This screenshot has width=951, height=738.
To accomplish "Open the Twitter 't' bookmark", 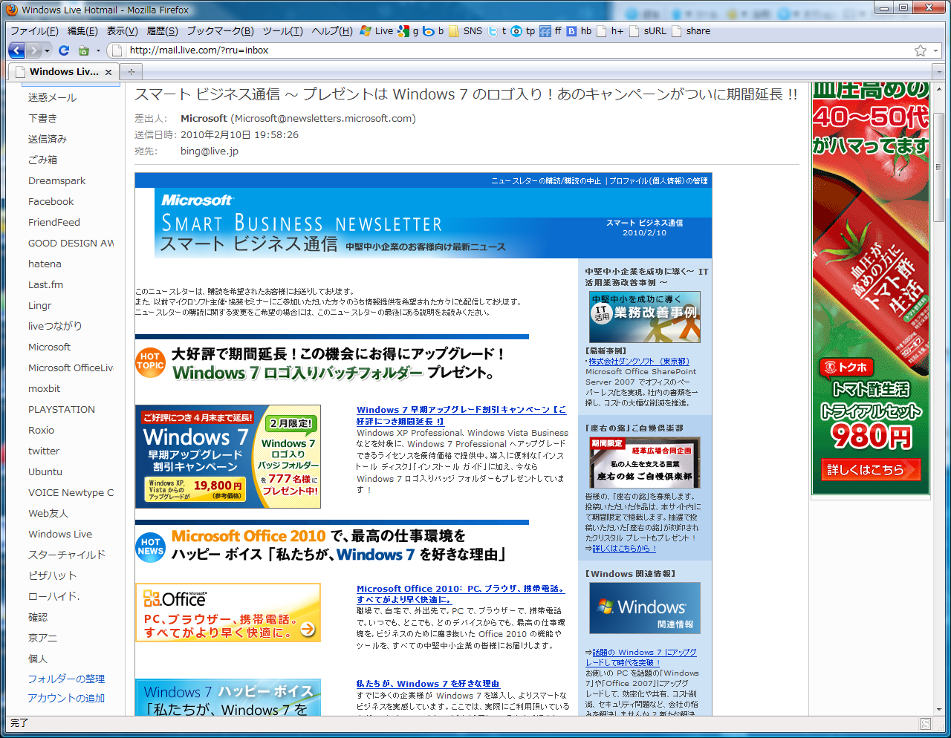I will 497,31.
